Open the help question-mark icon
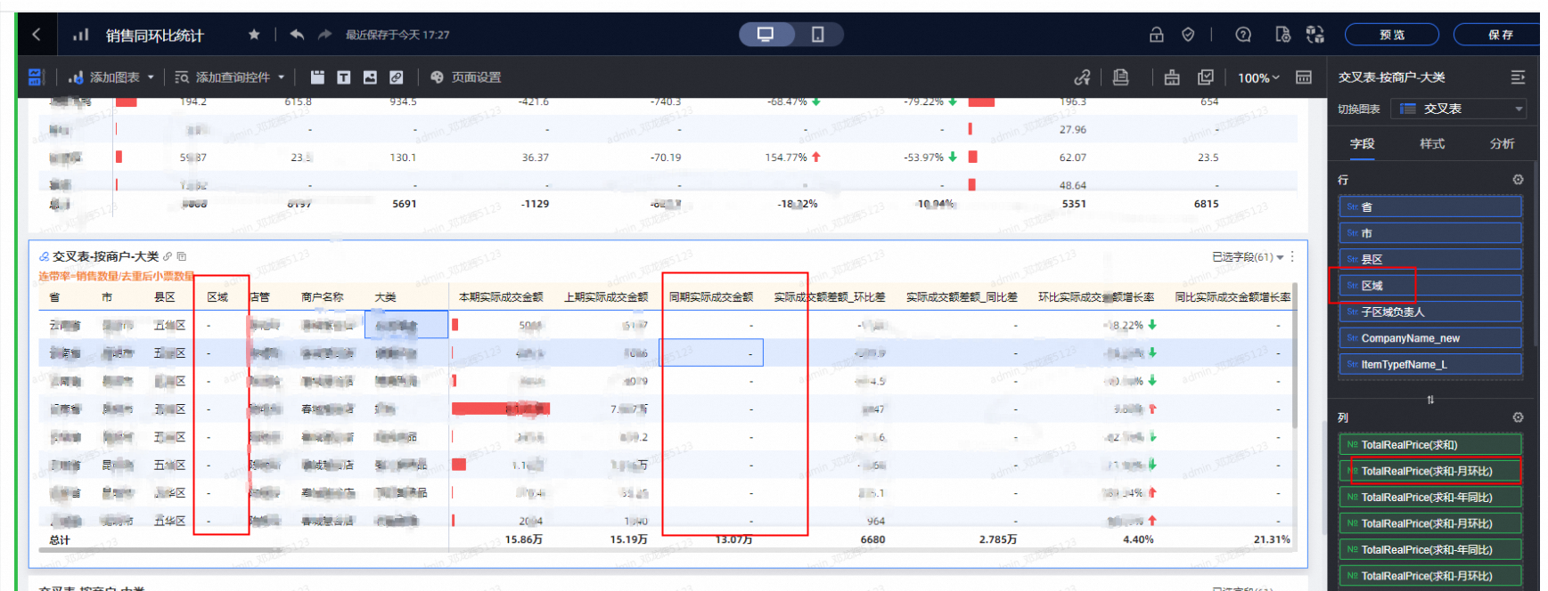Image resolution: width=1548 pixels, height=591 pixels. (1243, 35)
